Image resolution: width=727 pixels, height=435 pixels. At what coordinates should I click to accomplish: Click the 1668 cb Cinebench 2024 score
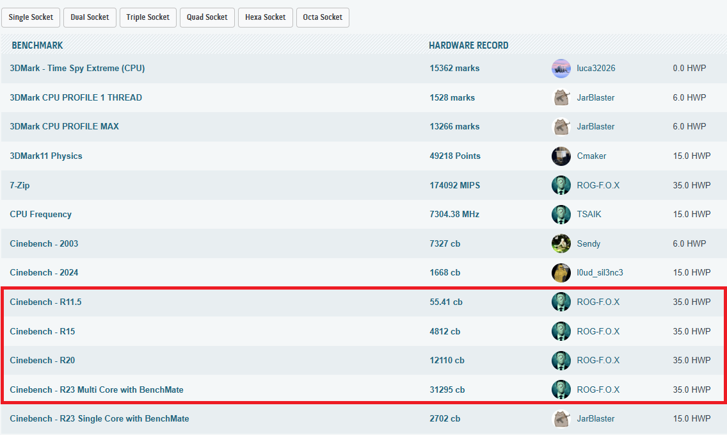pyautogui.click(x=445, y=273)
